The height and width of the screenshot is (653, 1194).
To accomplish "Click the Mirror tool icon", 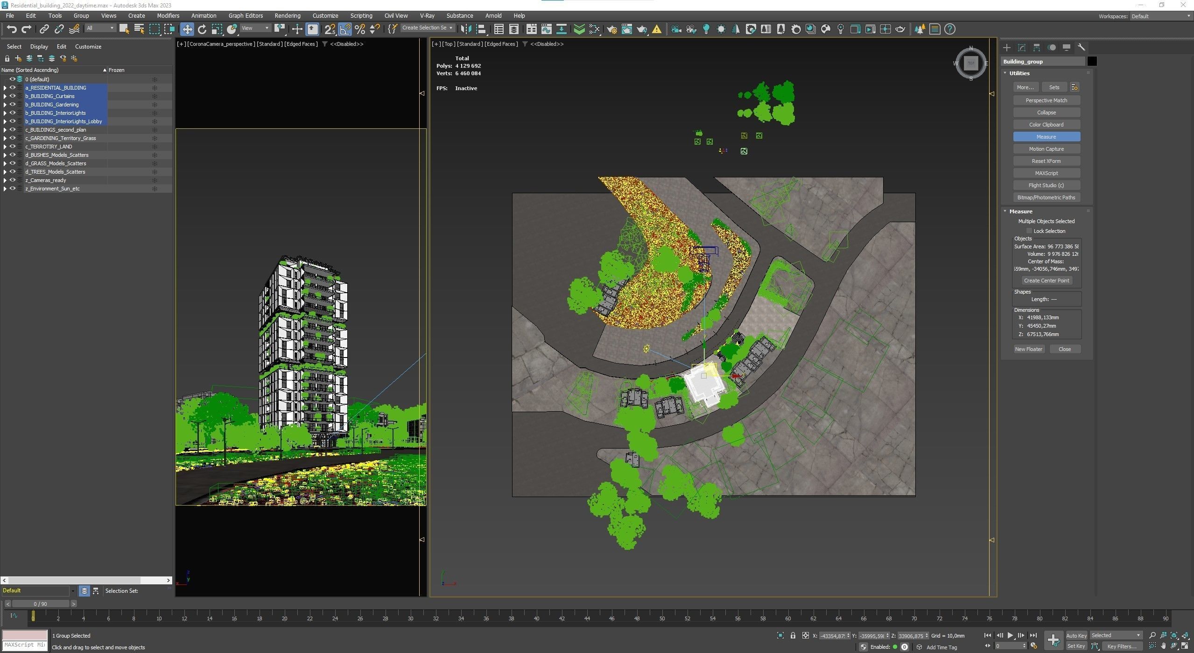I will [x=465, y=29].
